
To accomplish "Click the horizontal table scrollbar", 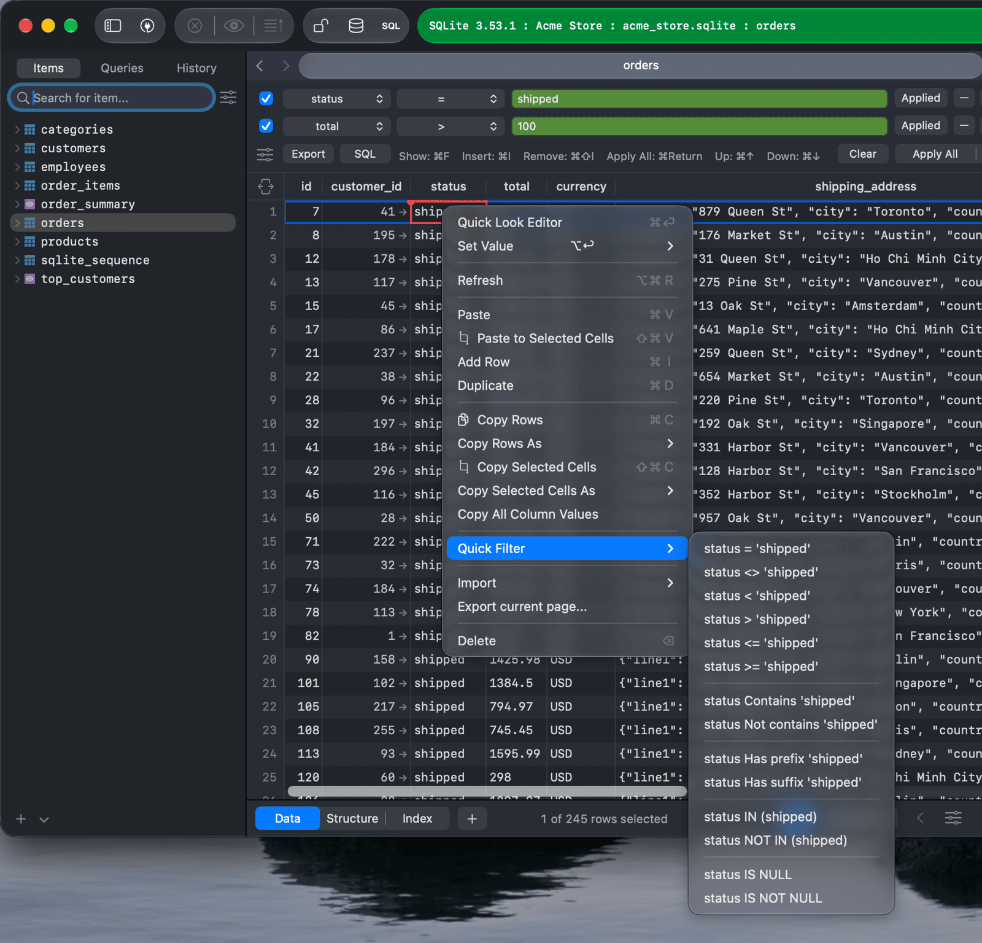I will tap(486, 791).
